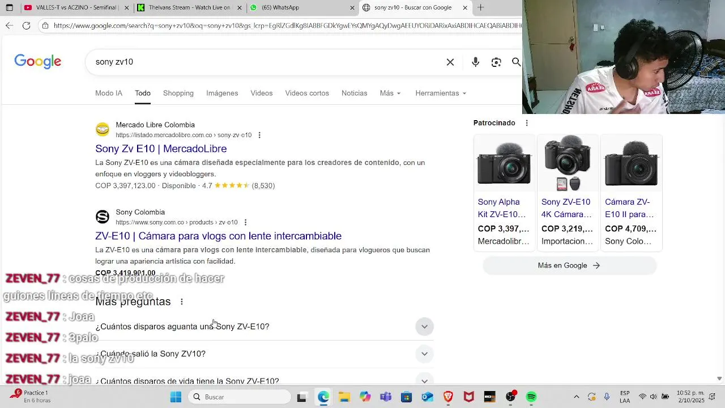Clear the search box with the X
Viewport: 725px width, 408px height.
450,62
